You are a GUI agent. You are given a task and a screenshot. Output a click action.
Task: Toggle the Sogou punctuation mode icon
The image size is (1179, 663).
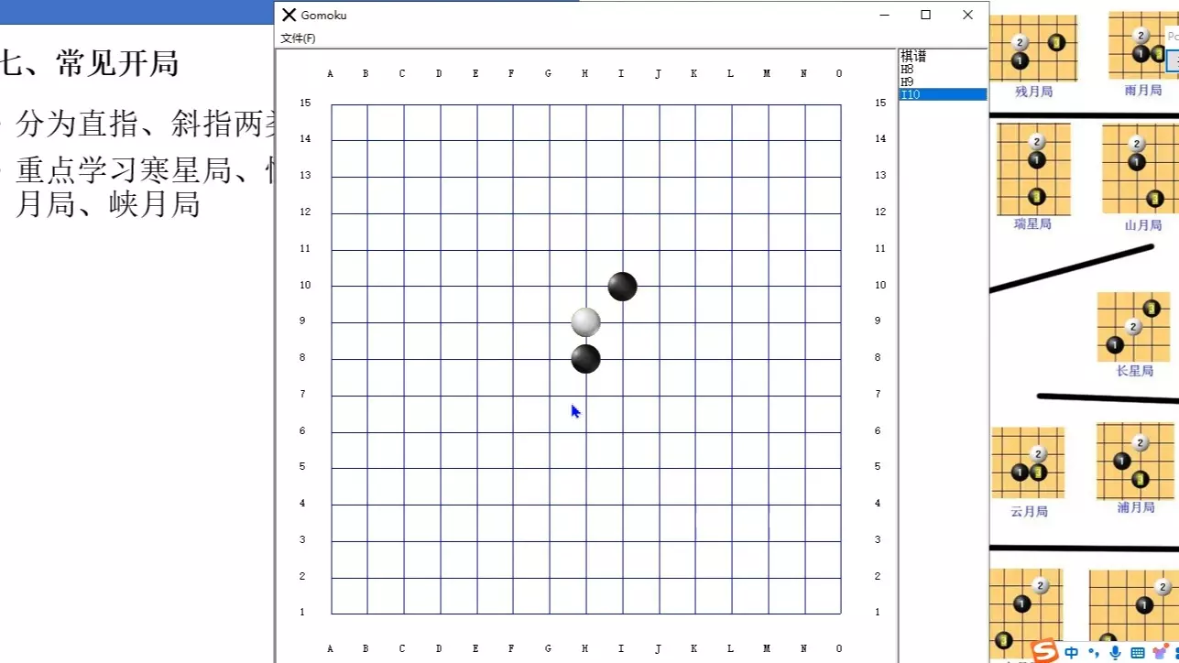1094,652
